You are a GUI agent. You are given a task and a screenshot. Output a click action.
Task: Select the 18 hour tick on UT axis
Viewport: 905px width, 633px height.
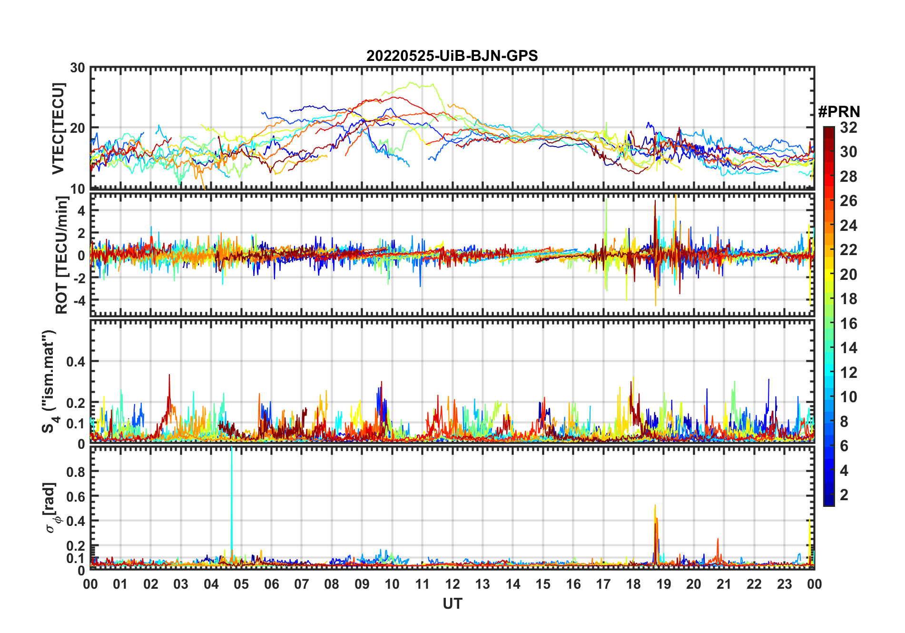click(x=633, y=584)
